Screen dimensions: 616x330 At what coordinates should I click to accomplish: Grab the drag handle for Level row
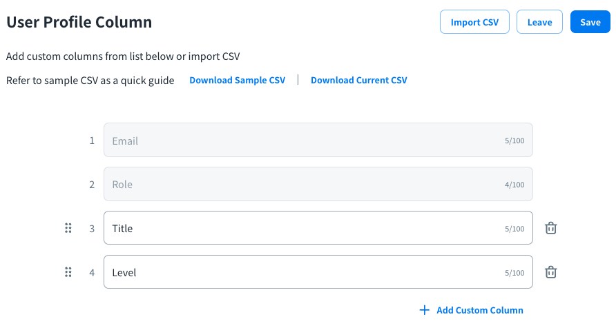(x=68, y=272)
